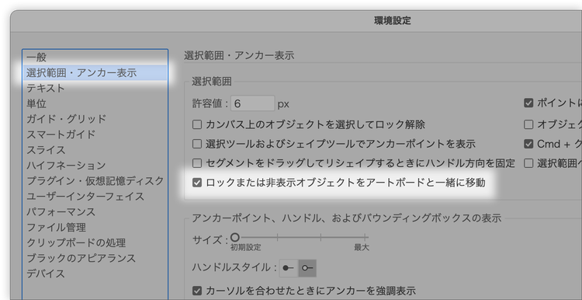Open the スマートガイド category
The image size is (582, 300).
[x=95, y=134]
